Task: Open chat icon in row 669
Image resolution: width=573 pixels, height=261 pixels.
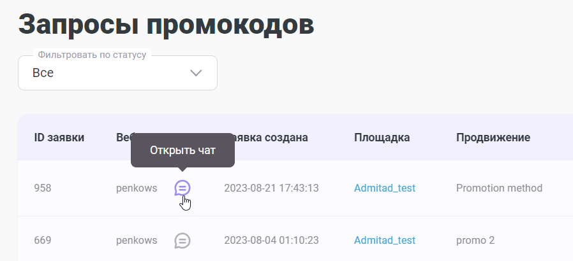Action: click(x=182, y=241)
